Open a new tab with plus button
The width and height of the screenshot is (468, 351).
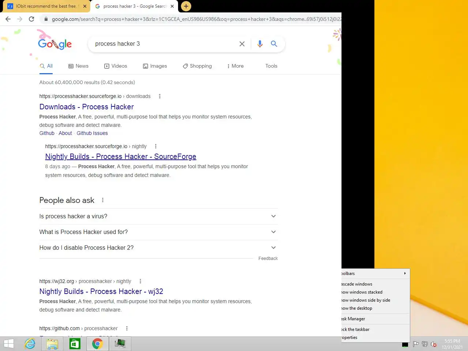186,6
